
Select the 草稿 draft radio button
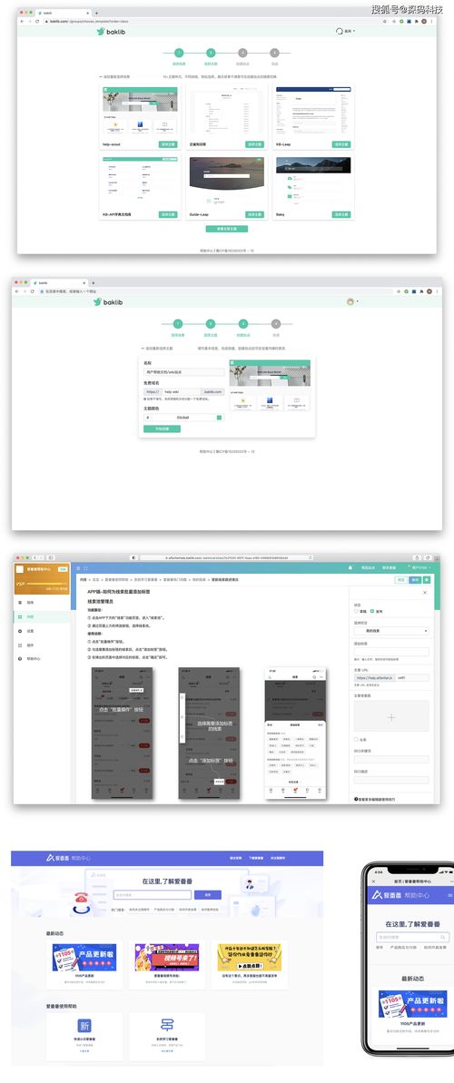(356, 611)
